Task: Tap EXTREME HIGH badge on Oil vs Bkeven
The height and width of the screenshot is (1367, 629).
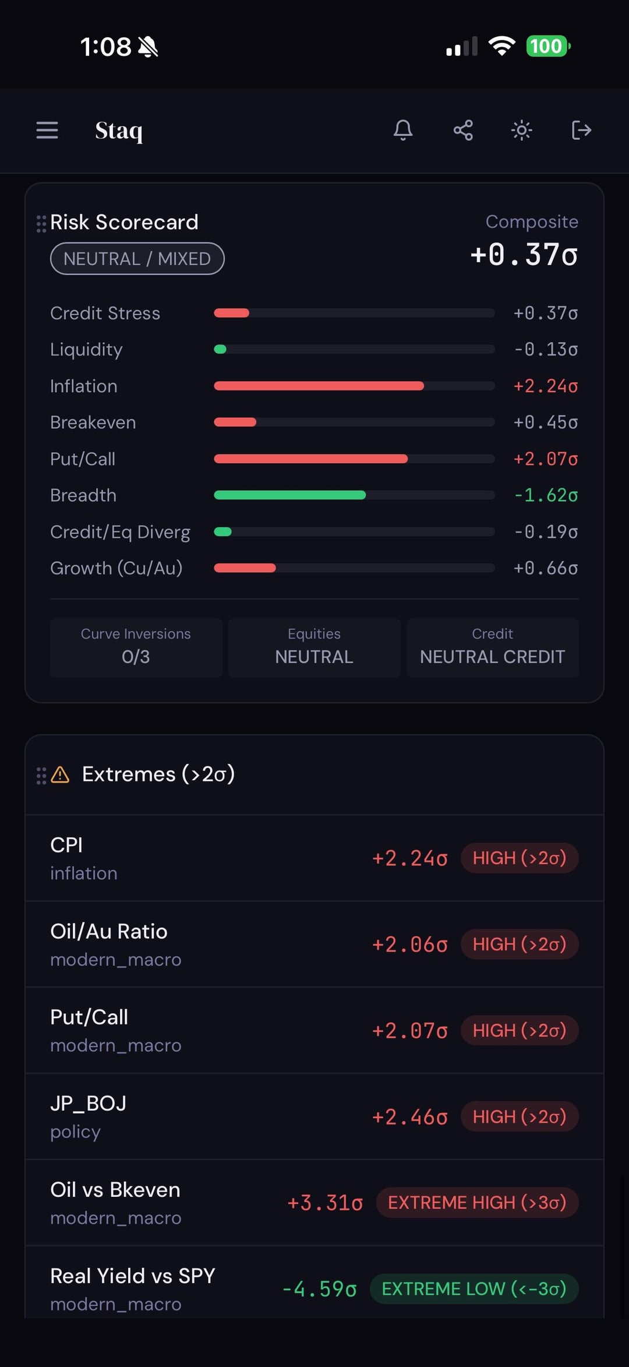Action: coord(477,1203)
